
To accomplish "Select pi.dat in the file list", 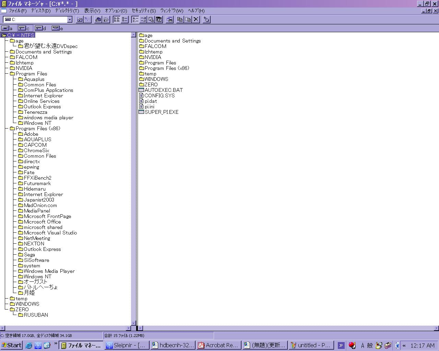I will point(148,101).
